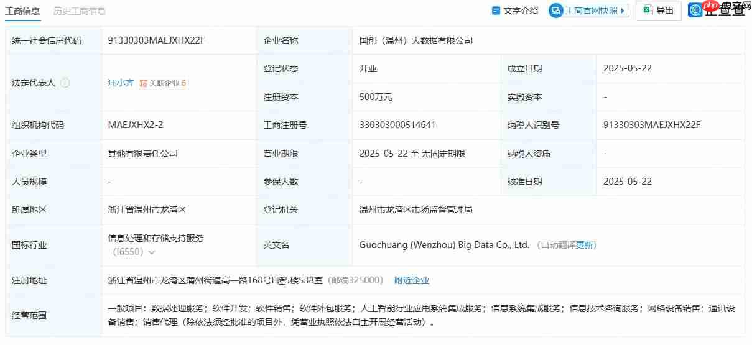Click registration authority 温州市龙湾区市场监督管理局

coord(416,209)
